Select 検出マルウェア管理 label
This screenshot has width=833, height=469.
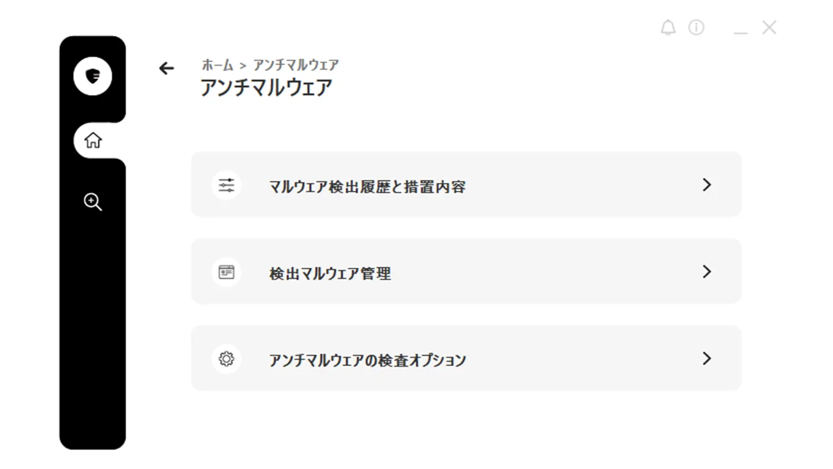pyautogui.click(x=330, y=274)
